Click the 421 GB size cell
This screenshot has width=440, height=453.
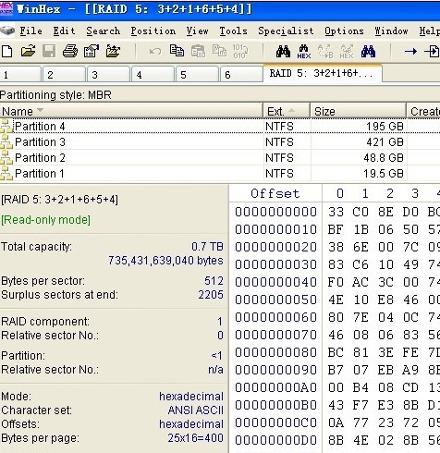click(x=385, y=142)
